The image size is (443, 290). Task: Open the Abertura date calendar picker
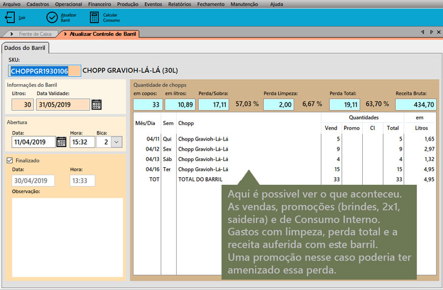61,142
